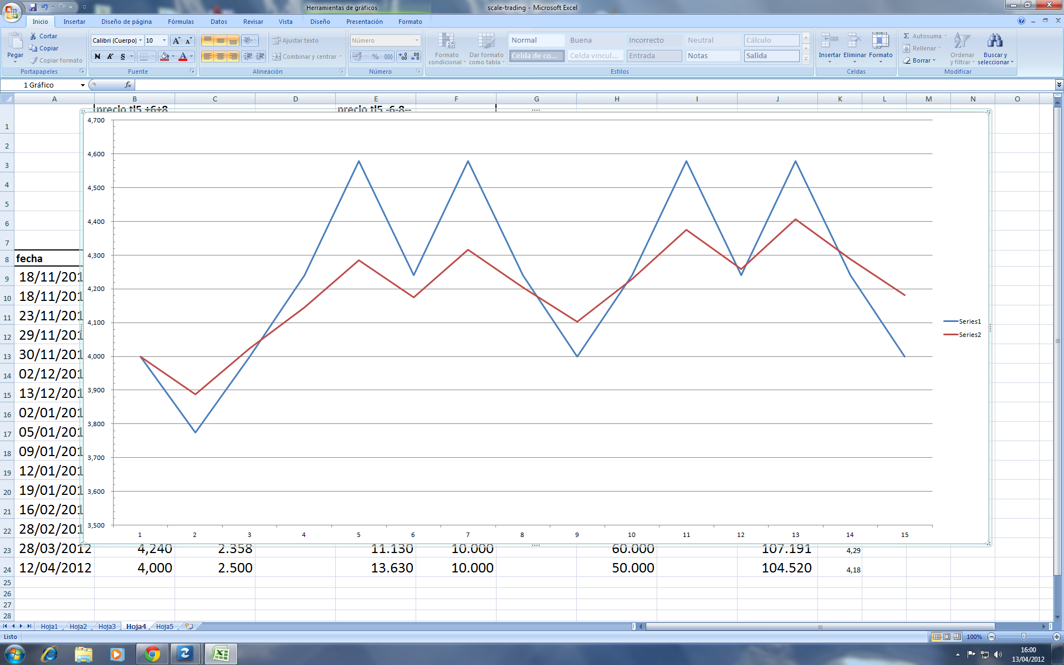Toggle italic (K) formatting

tap(110, 57)
